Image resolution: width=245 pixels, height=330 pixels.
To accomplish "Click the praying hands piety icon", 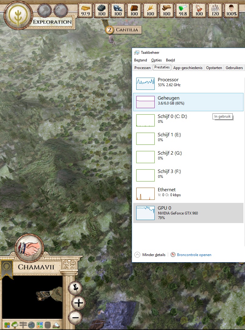I will coord(199,10).
